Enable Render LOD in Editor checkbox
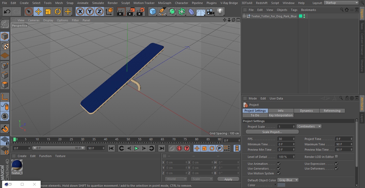Screen dimensions: 365x188 336,157
